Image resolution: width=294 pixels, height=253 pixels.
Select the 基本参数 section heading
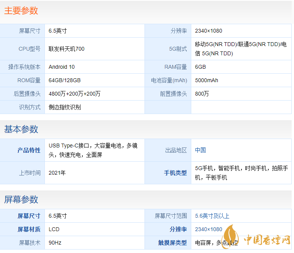(x=21, y=129)
